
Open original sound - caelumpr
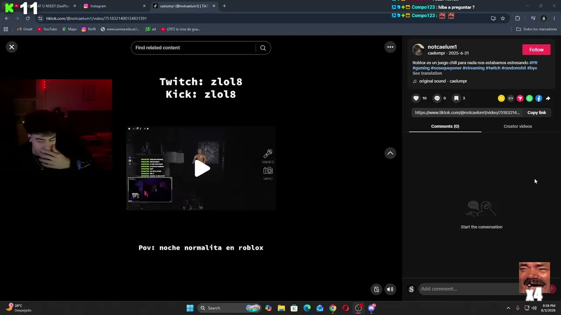[443, 81]
